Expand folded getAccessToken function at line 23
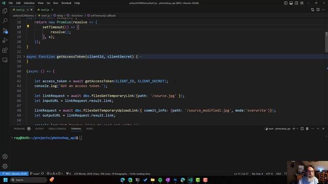 24,56
